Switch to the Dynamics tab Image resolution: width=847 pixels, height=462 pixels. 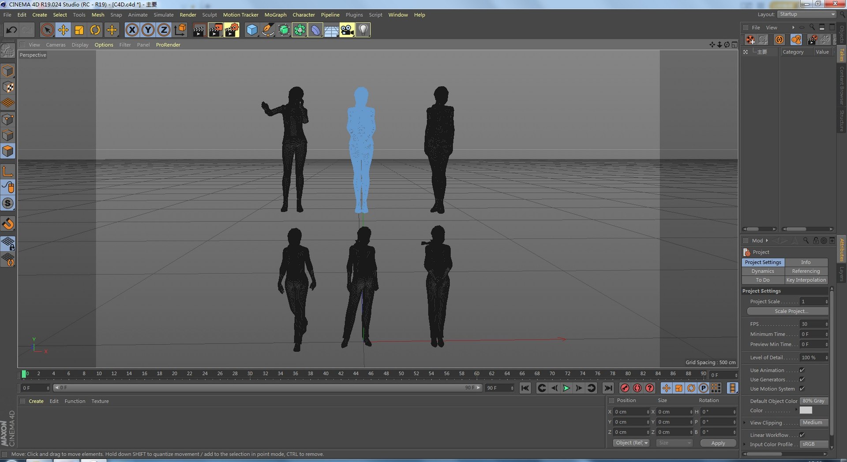[x=763, y=271]
